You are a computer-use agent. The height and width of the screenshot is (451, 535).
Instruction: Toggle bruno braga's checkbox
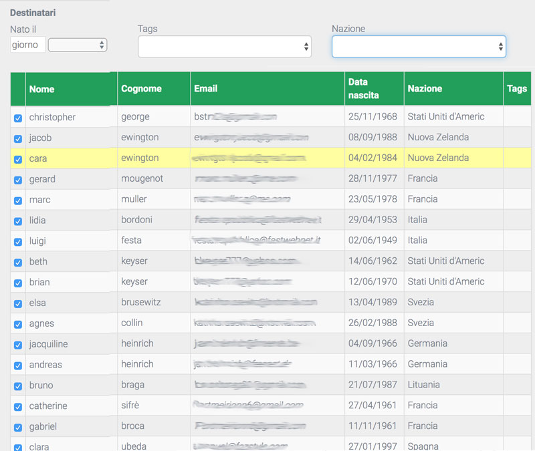coord(18,386)
